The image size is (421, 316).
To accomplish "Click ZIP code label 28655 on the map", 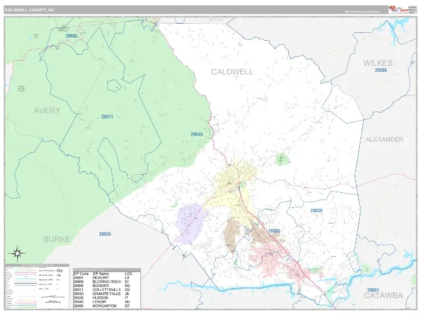I will click(105, 234).
